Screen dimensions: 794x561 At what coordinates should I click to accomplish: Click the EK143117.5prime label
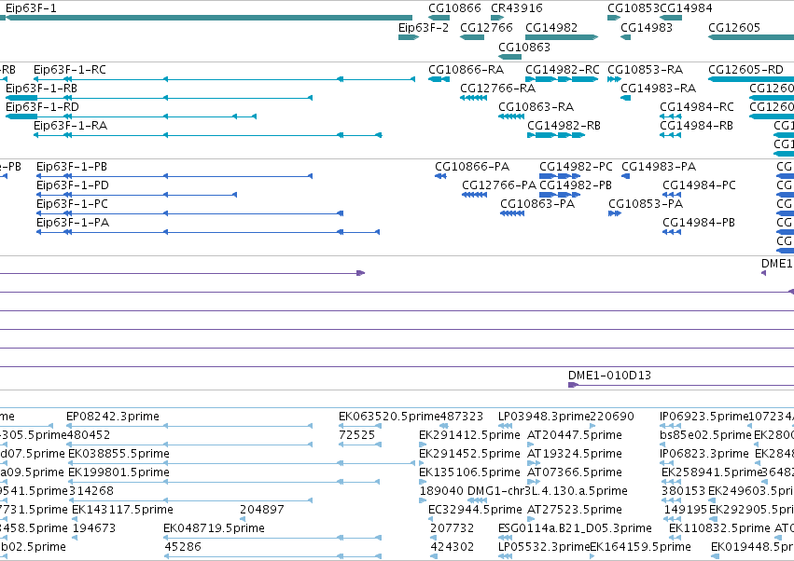(x=122, y=510)
